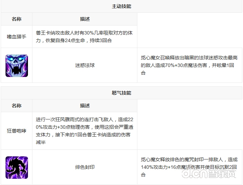Screen dimensions: 243x185
Task: Click the 绯色封印 description about 140% attack
Action: (x=189, y=167)
